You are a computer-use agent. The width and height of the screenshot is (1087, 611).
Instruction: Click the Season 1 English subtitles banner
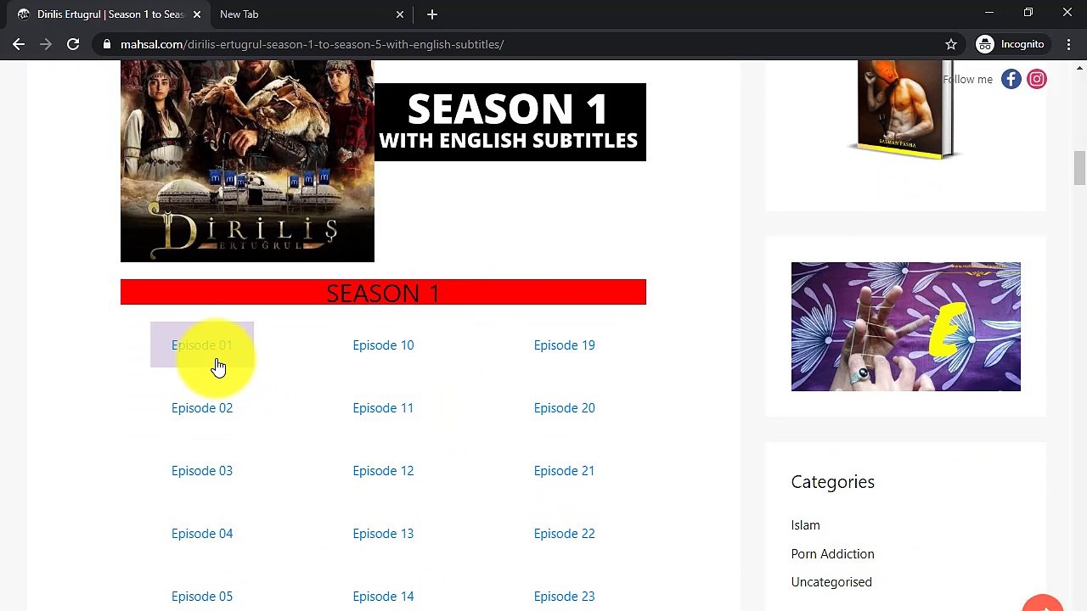point(510,122)
